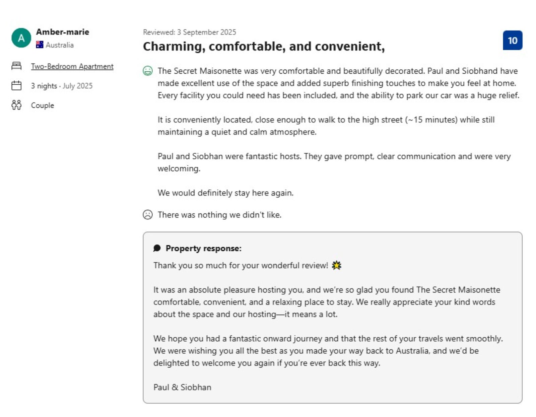The height and width of the screenshot is (417, 536).
Task: Click the Australia country label
Action: pos(60,45)
